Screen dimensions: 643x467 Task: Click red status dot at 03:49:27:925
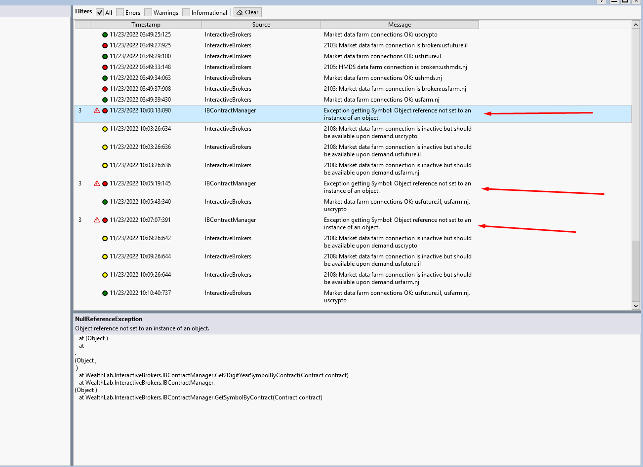pos(105,46)
